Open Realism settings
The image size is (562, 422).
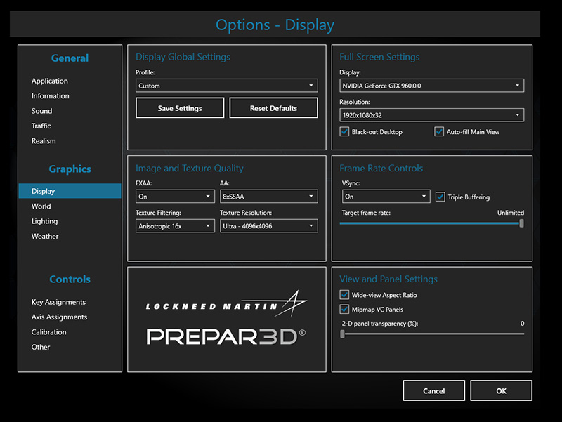pos(44,141)
